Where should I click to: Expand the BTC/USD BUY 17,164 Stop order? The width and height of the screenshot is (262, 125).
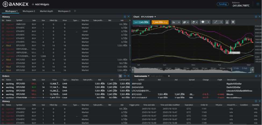3,87
